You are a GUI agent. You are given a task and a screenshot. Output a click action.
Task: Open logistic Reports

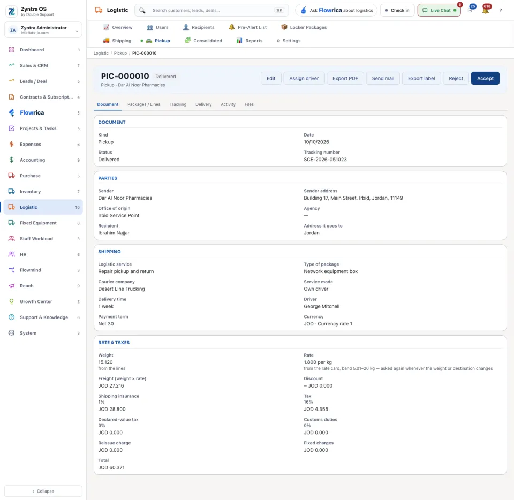250,41
